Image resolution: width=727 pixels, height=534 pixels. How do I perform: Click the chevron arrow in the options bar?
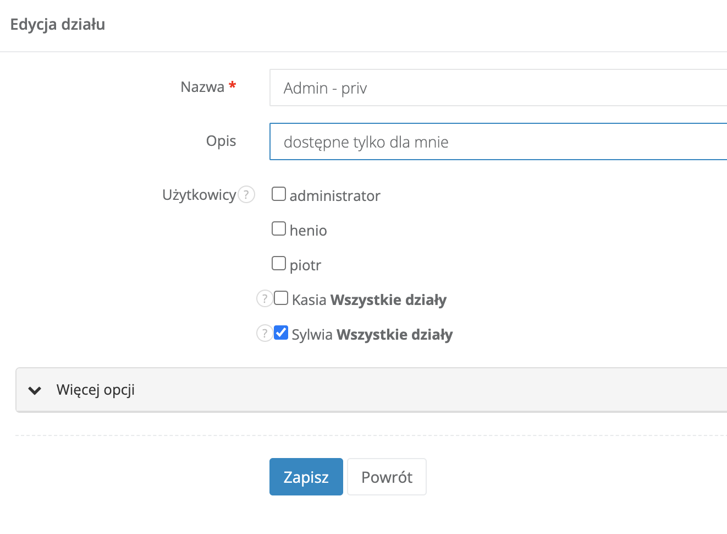(x=35, y=390)
